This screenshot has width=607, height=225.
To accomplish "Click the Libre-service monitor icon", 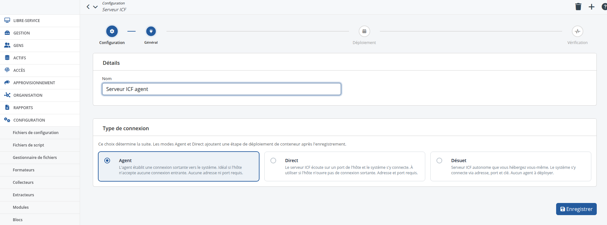I will pos(7,20).
